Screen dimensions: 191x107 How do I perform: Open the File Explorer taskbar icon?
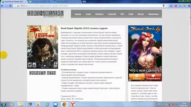click(x=21, y=104)
